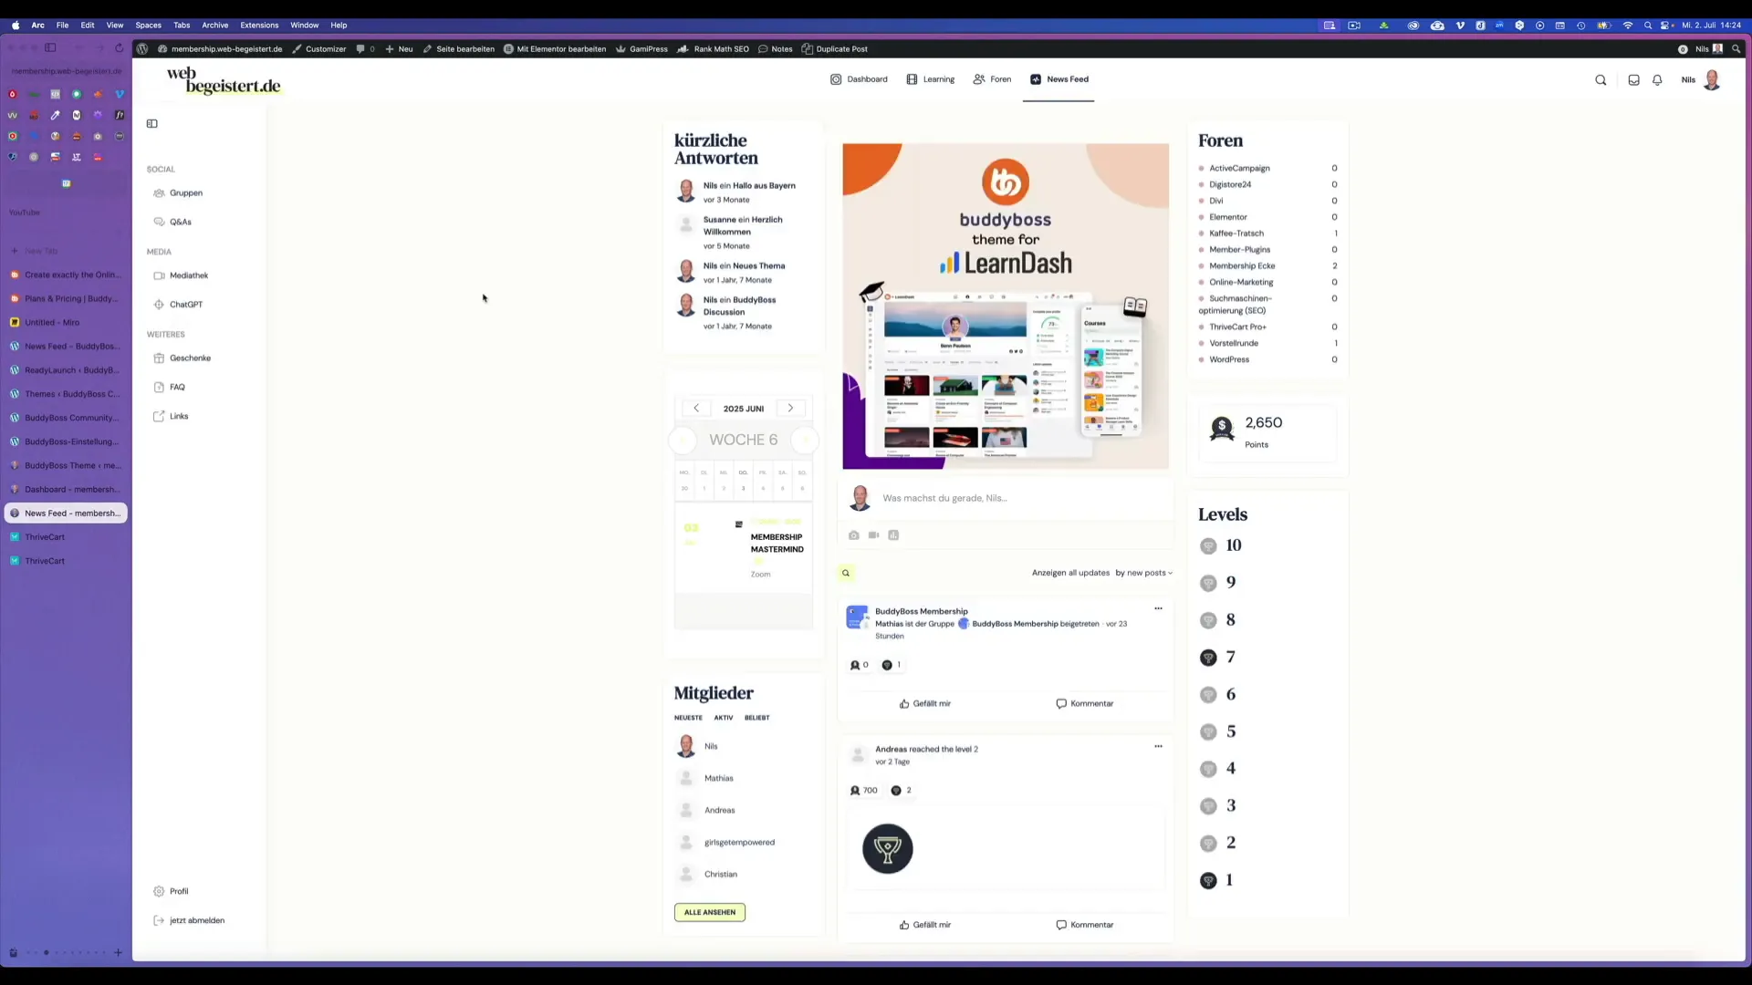Open the Spaces menu in macOS menu bar
This screenshot has width=1752, height=985.
click(x=148, y=26)
